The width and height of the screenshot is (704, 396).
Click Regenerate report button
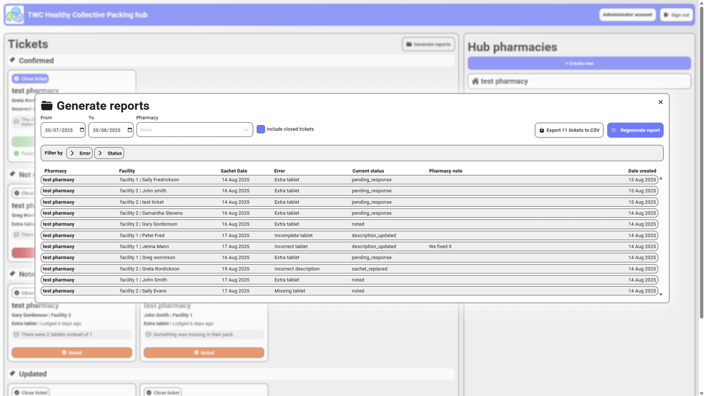coord(635,130)
